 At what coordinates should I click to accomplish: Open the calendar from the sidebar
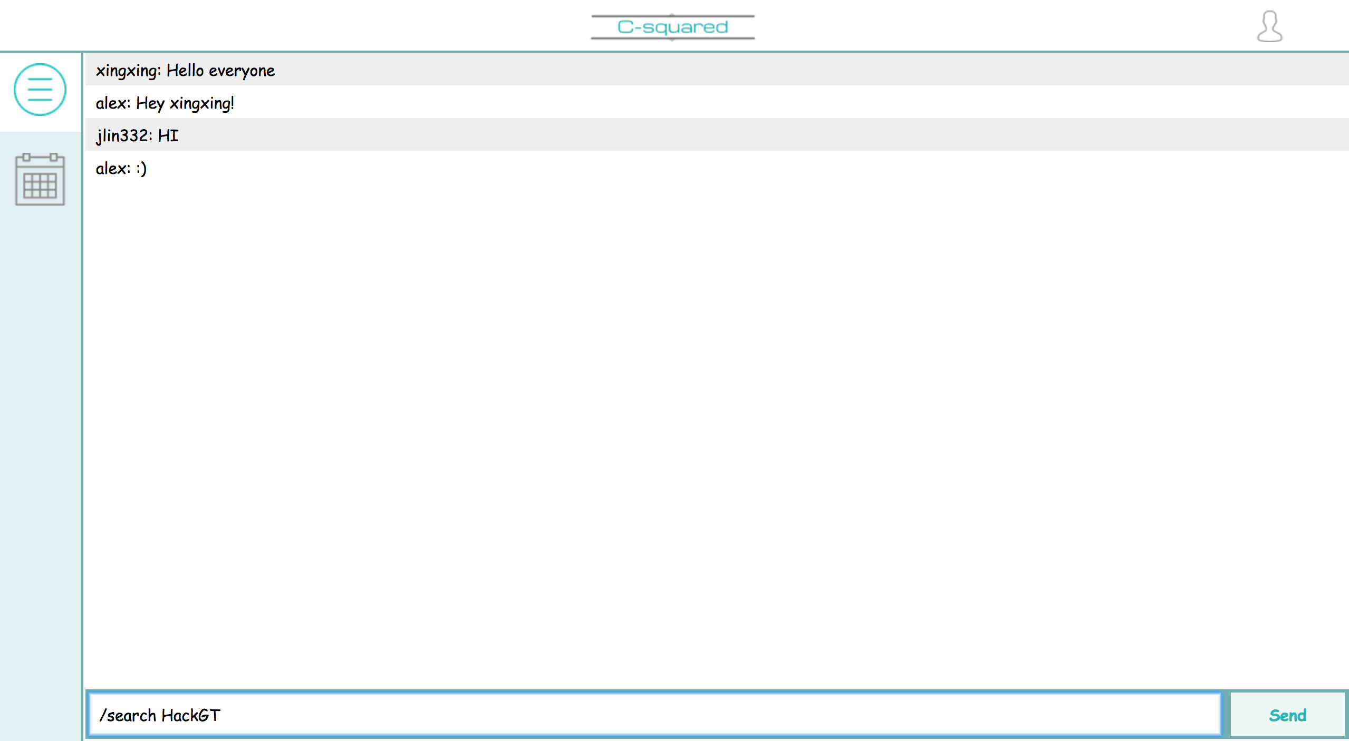[x=40, y=179]
